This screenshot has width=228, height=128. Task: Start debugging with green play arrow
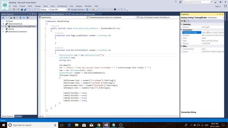pos(69,10)
